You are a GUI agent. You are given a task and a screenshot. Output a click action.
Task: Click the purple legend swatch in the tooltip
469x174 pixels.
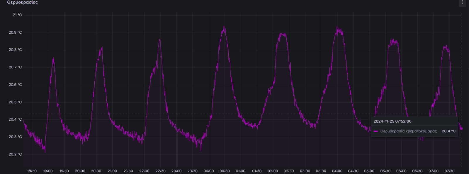click(x=376, y=131)
